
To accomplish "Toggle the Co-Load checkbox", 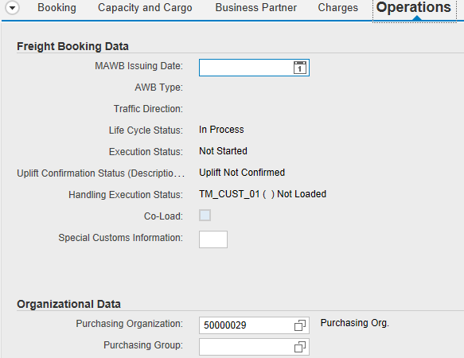I will tap(205, 216).
